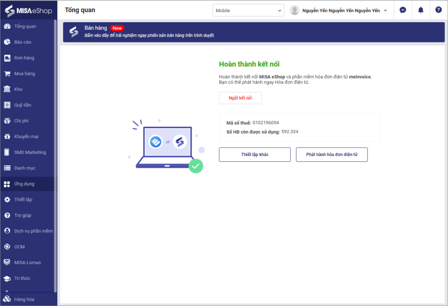Viewport: 448px width, 306px height.
Task: Open Hàng hóa menu label
Action: click(24, 299)
